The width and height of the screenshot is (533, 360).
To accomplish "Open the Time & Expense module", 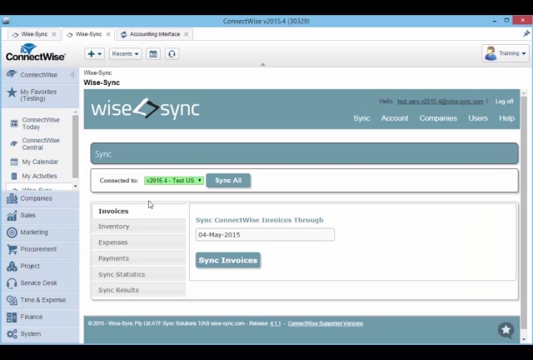I will pos(40,300).
